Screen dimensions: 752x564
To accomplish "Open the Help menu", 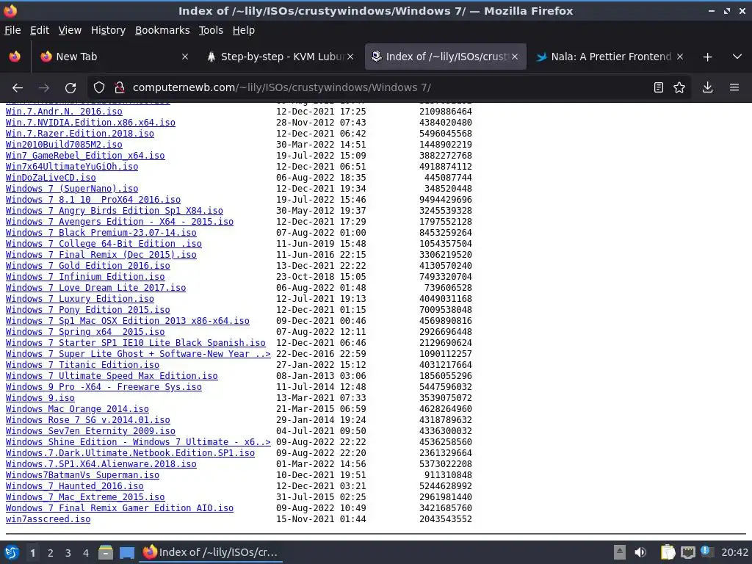I will pos(243,30).
